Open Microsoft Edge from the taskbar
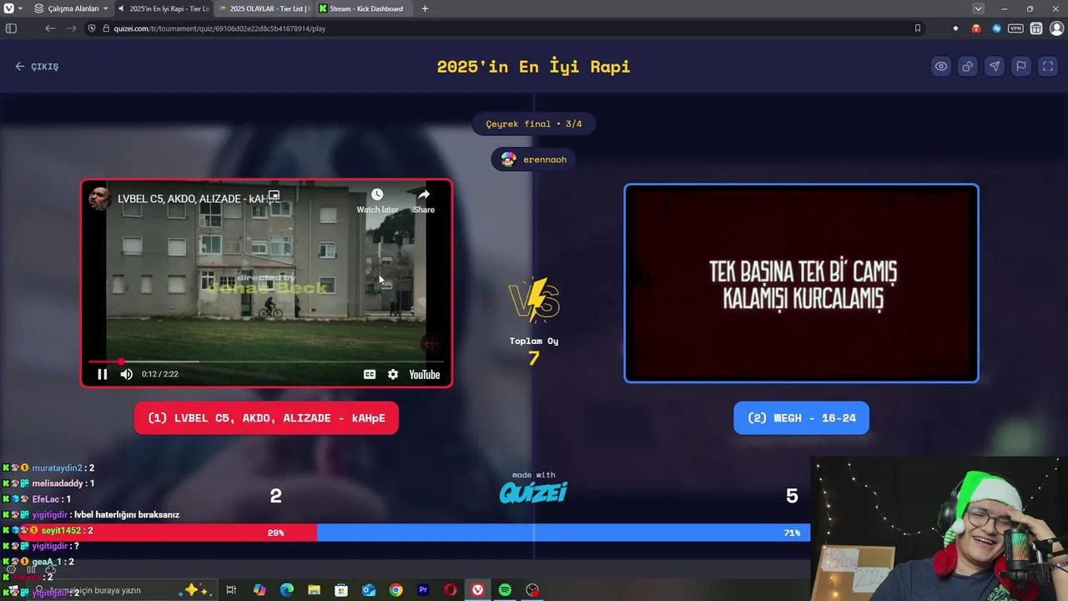Screen dimensions: 1068x601 pos(287,590)
